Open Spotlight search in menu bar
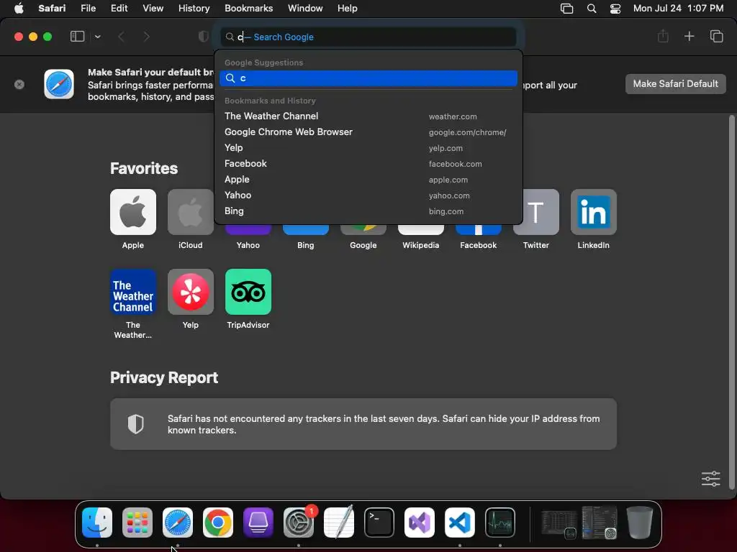This screenshot has width=737, height=552. pos(592,9)
